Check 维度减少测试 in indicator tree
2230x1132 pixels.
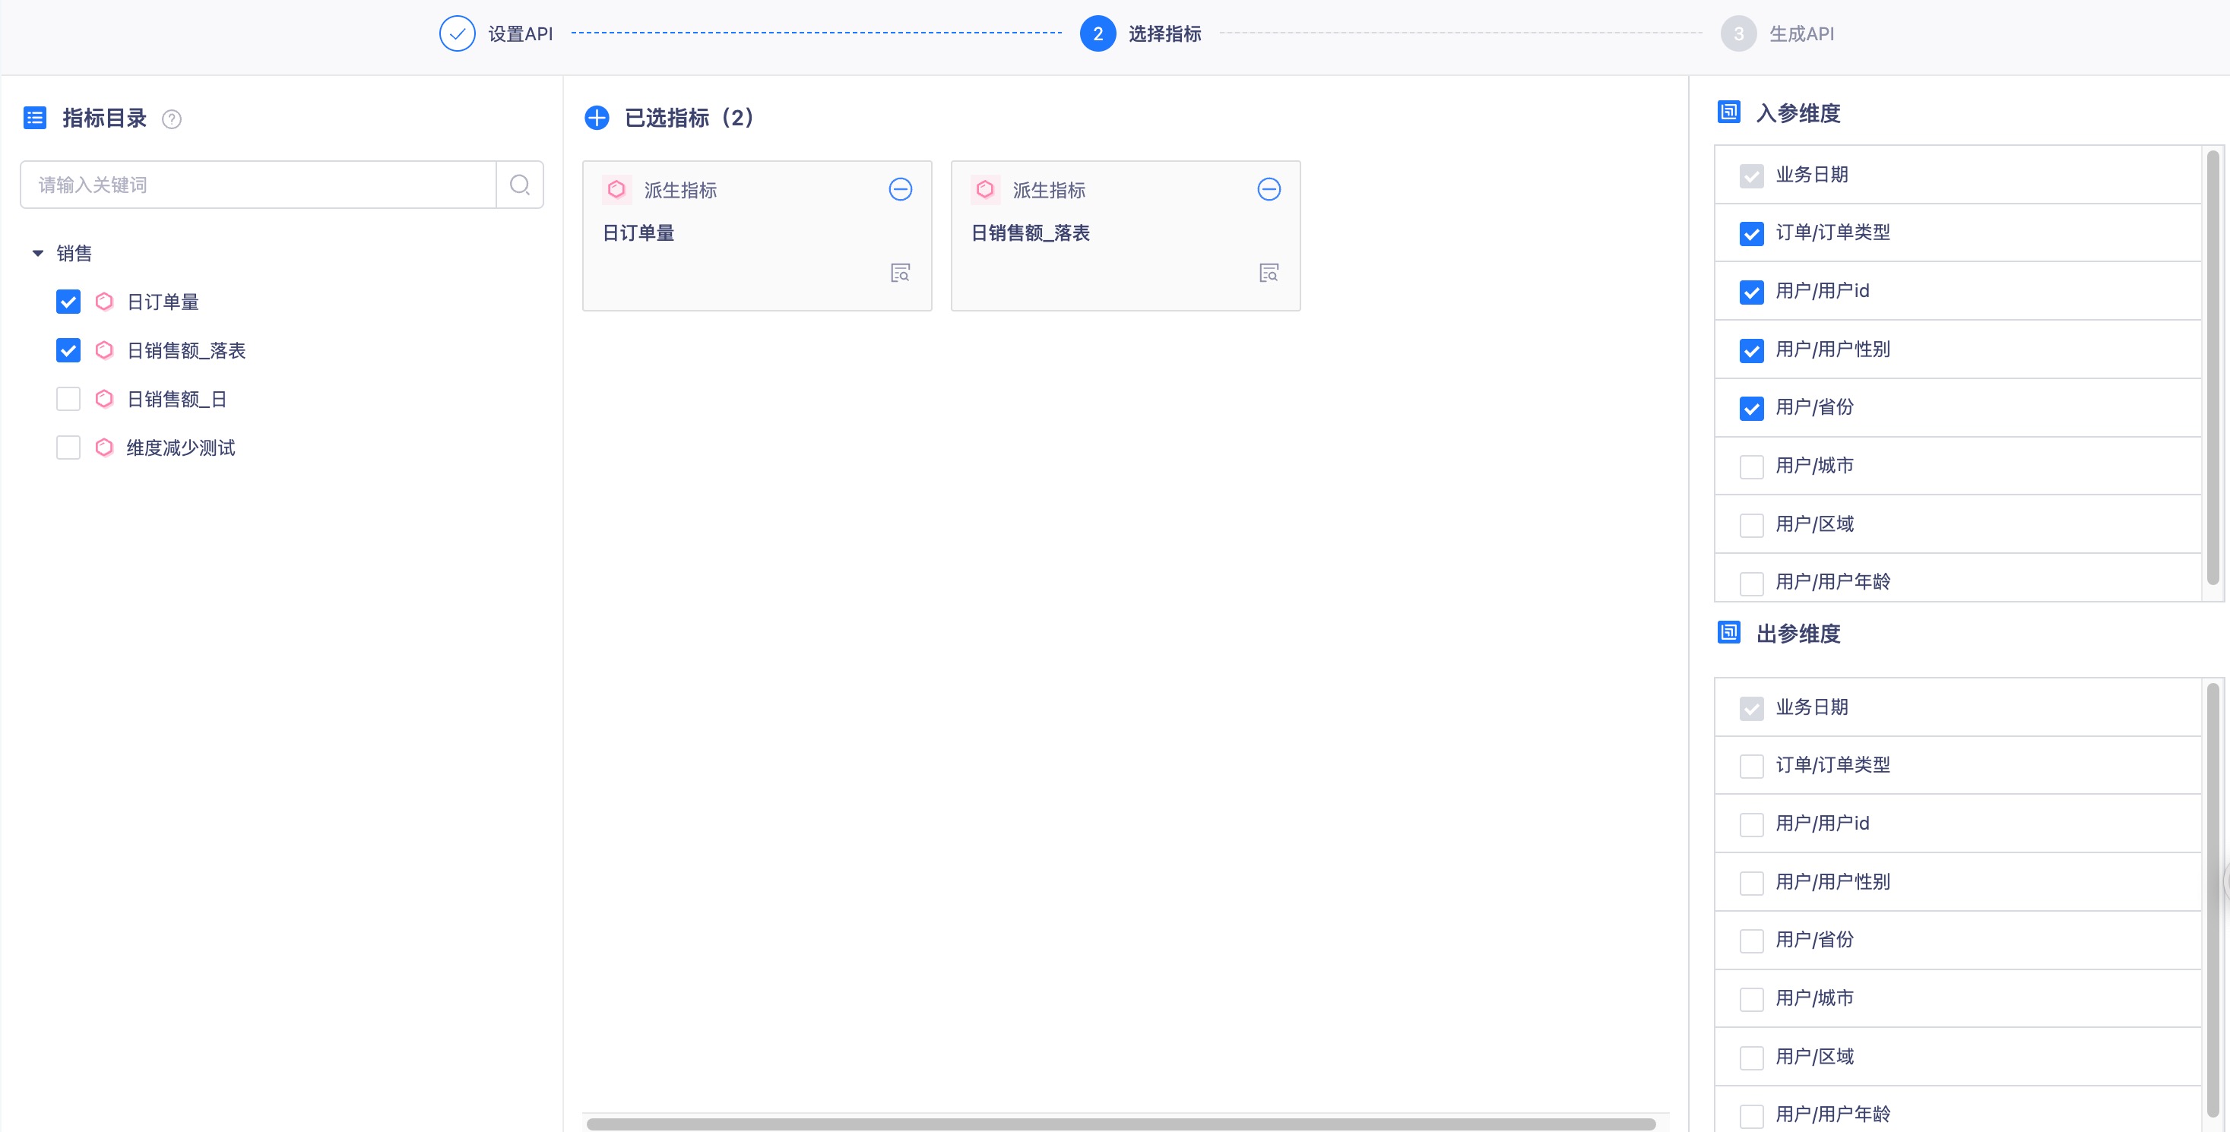tap(68, 447)
